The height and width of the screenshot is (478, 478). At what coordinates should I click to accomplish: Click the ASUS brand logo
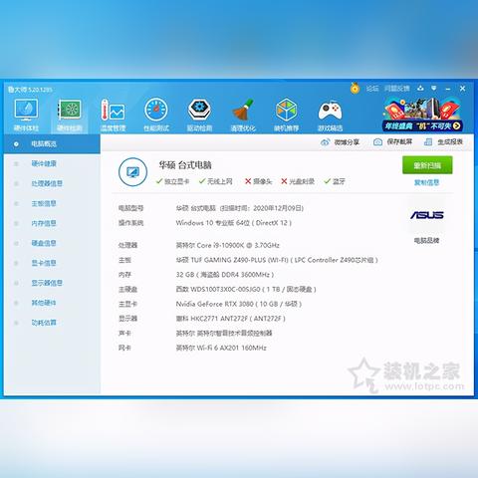(427, 215)
